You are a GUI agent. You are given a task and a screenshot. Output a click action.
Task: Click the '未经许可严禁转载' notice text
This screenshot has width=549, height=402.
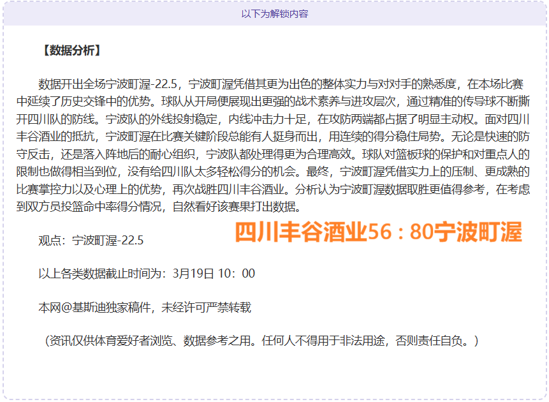pyautogui.click(x=207, y=308)
